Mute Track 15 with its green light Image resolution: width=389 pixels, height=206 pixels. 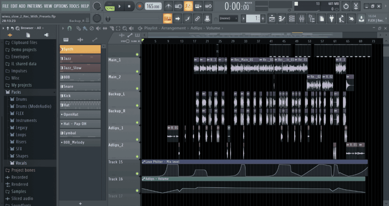[x=137, y=173]
